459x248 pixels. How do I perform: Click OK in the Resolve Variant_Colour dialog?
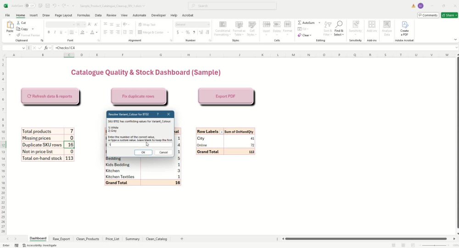click(x=143, y=152)
